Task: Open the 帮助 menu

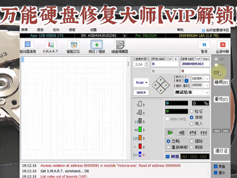Action: [x=180, y=30]
